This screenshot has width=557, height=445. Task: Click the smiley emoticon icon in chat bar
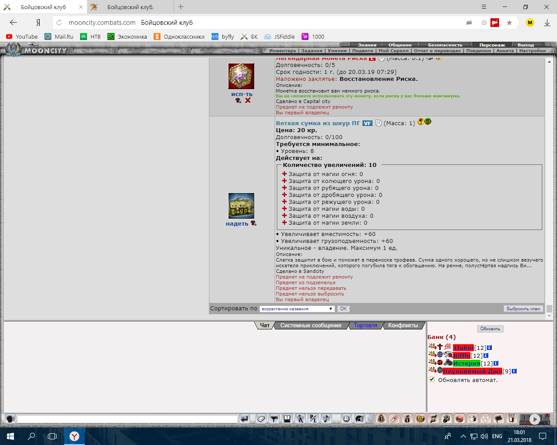[x=346, y=419]
